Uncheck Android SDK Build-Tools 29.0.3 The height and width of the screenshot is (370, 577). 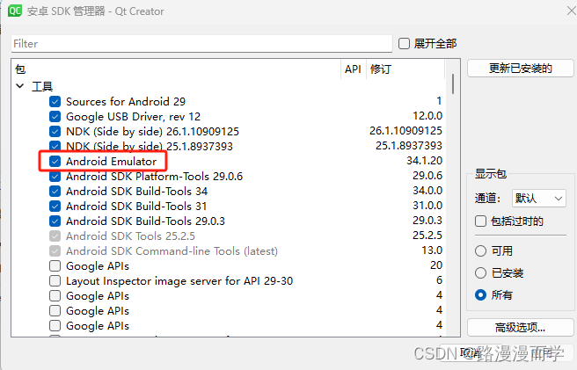click(55, 221)
